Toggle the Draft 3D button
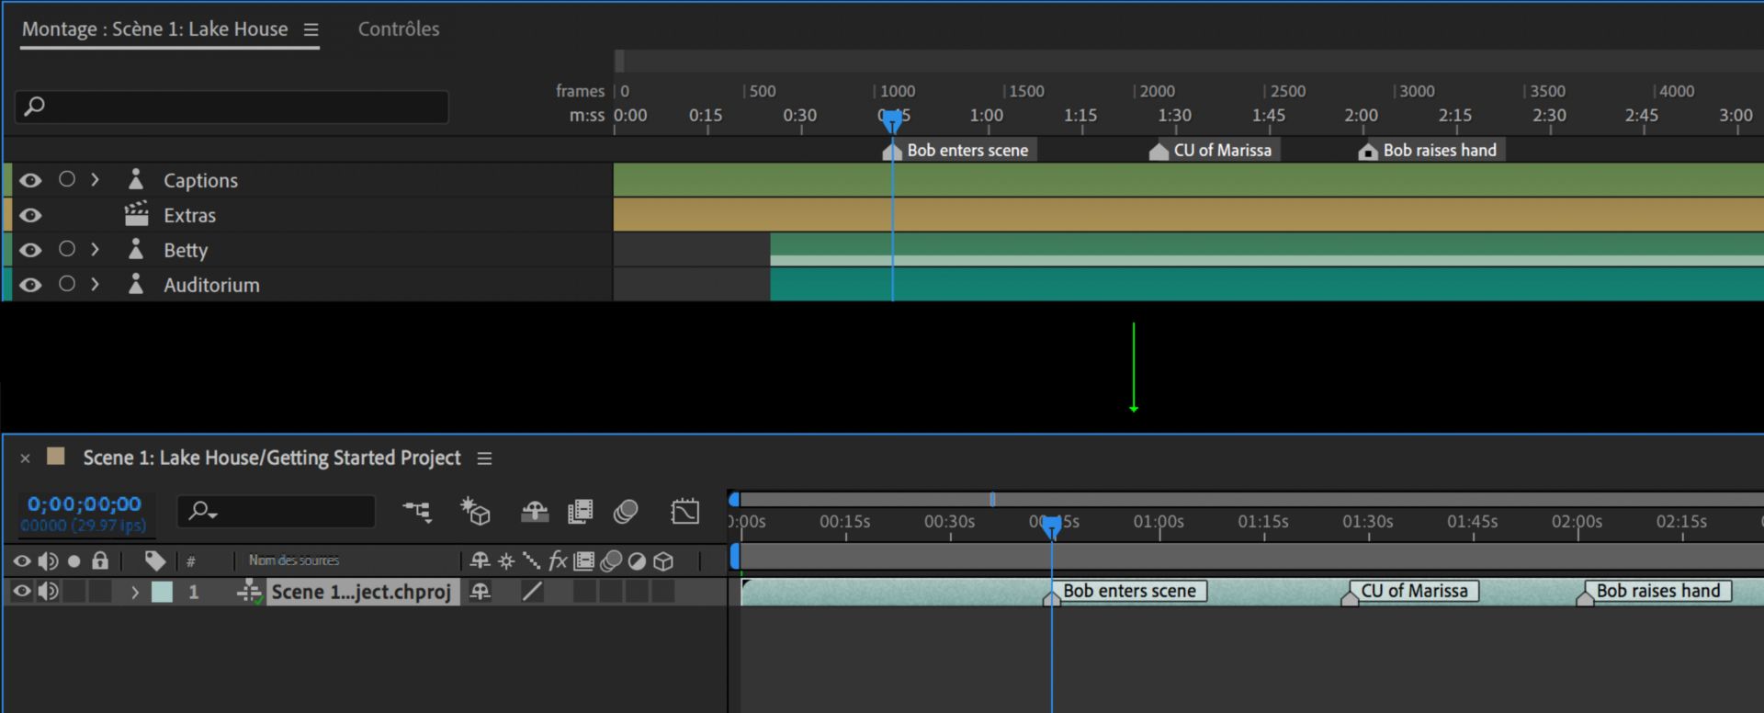 point(475,511)
